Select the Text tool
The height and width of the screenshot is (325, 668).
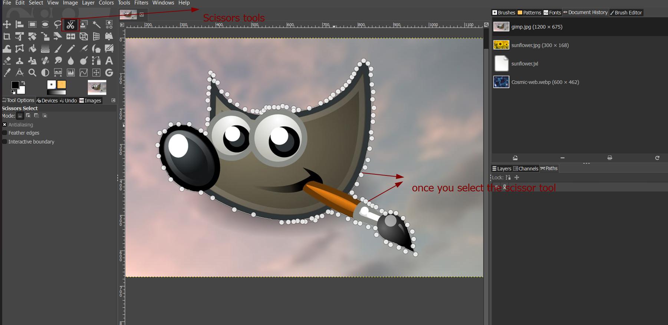[x=109, y=60]
